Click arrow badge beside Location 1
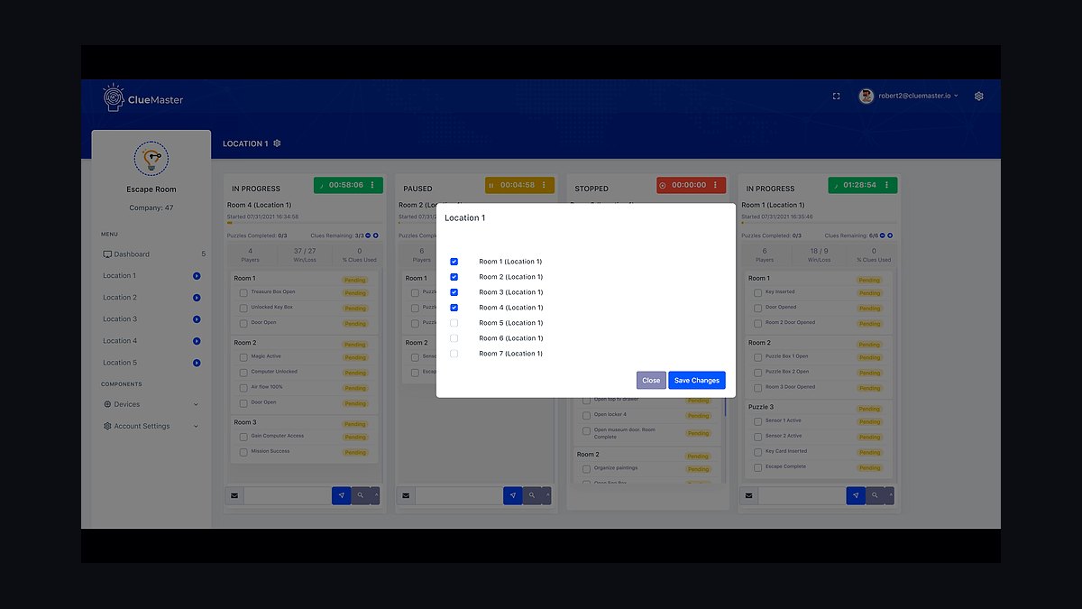This screenshot has height=609, width=1082. (x=197, y=276)
